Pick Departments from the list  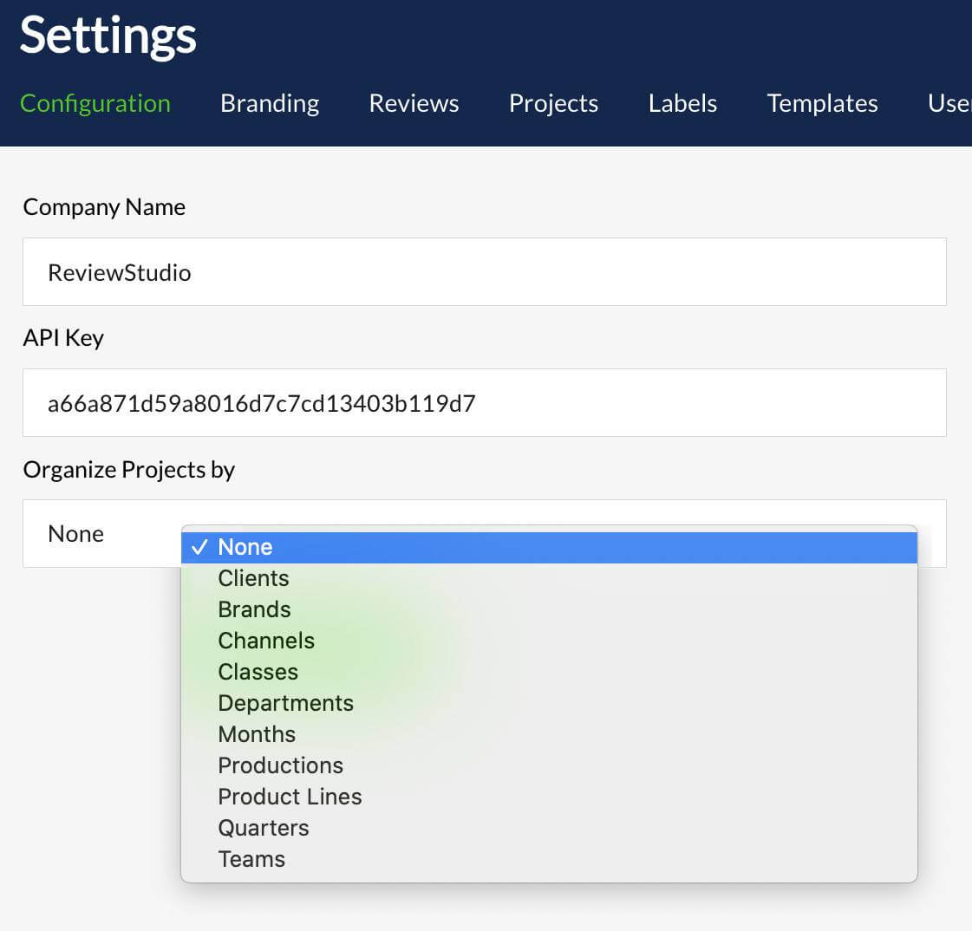pyautogui.click(x=549, y=703)
